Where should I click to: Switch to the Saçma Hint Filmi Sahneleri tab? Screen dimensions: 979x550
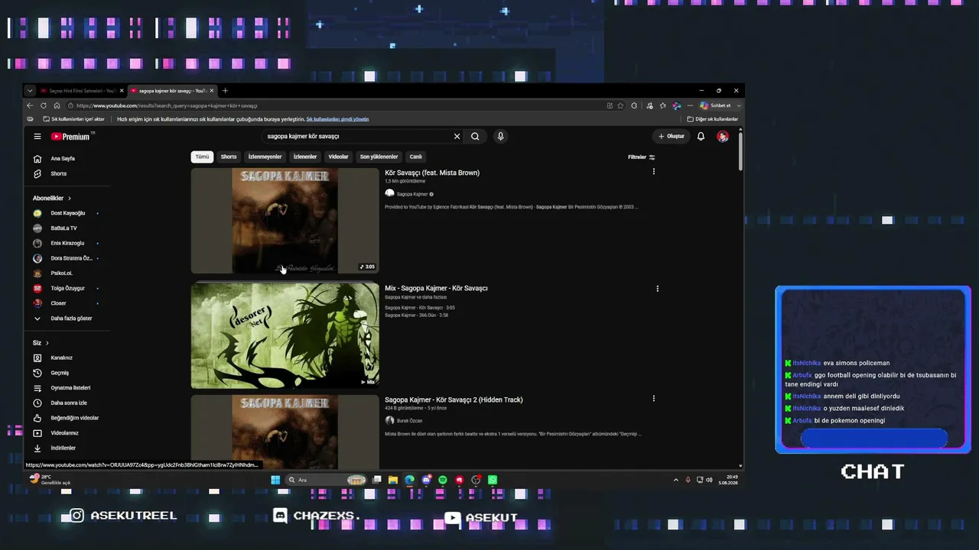pyautogui.click(x=82, y=91)
